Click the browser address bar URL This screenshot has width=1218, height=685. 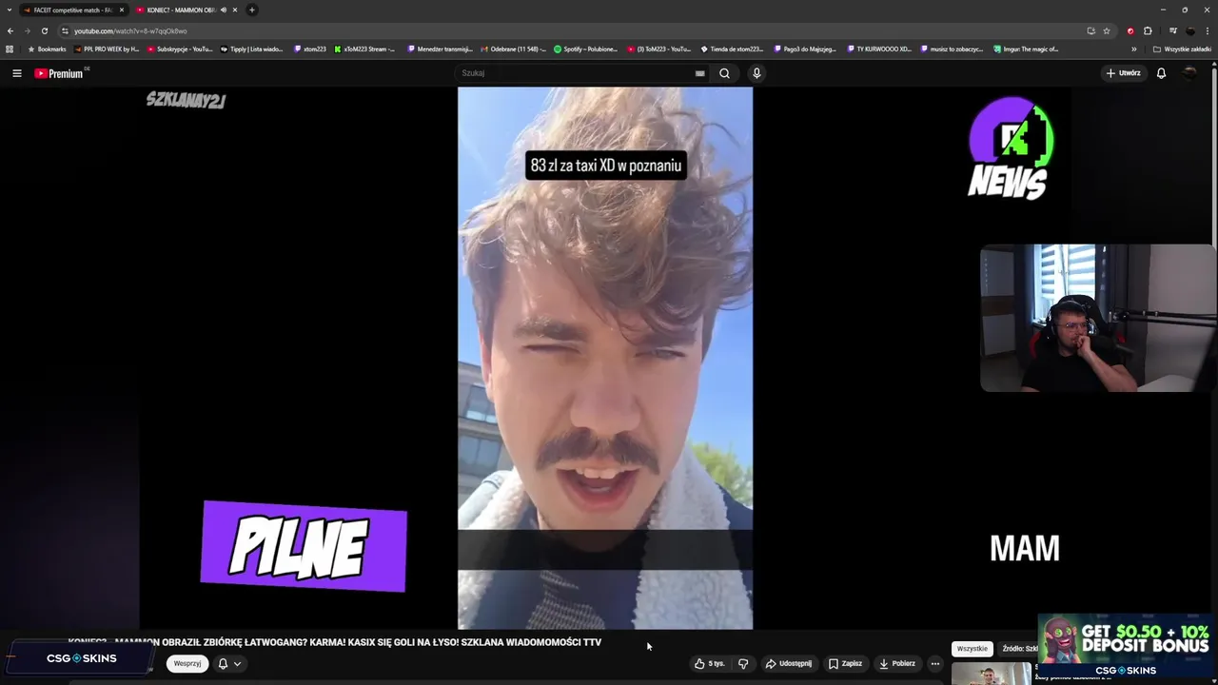point(130,30)
